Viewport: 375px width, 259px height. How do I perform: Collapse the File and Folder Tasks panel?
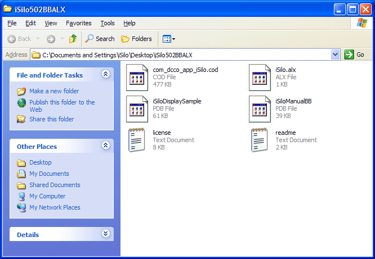tap(105, 74)
